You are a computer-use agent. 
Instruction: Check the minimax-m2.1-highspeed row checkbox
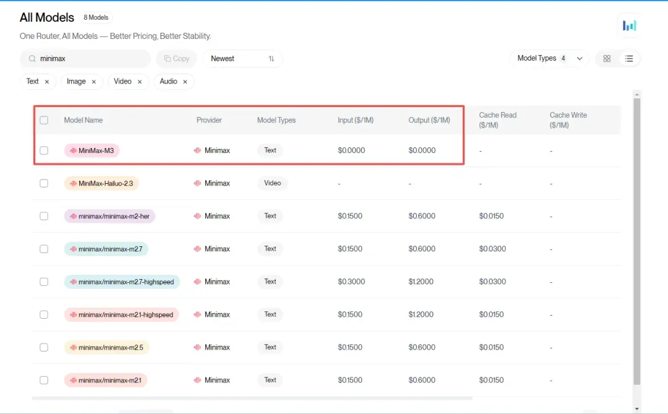pyautogui.click(x=44, y=314)
